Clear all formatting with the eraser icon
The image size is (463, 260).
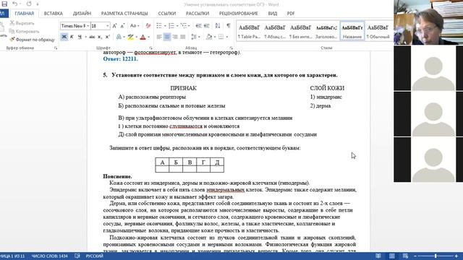coord(148,26)
